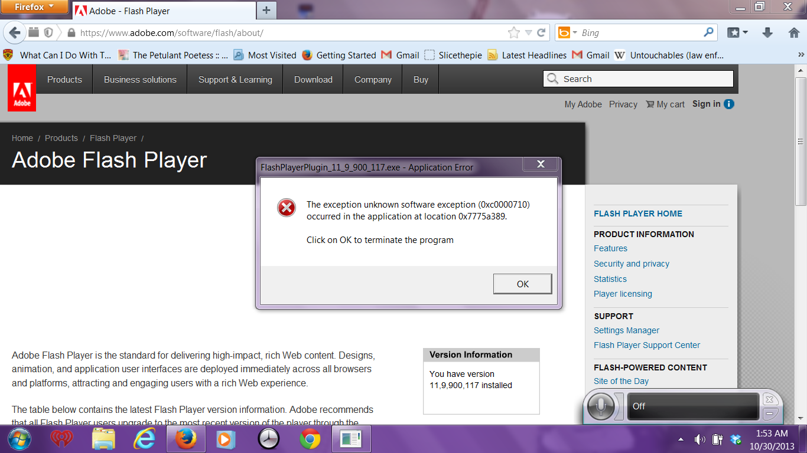Launch iHeartRadio from taskbar
Image resolution: width=807 pixels, height=453 pixels.
61,439
